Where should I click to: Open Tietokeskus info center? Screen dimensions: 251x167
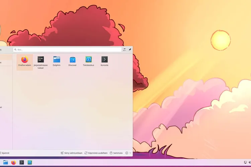[88, 61]
